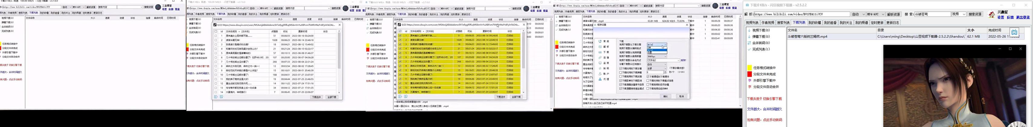Click 三金课堂 avatar in the empty-list window
The image size is (1033, 127).
158,7
